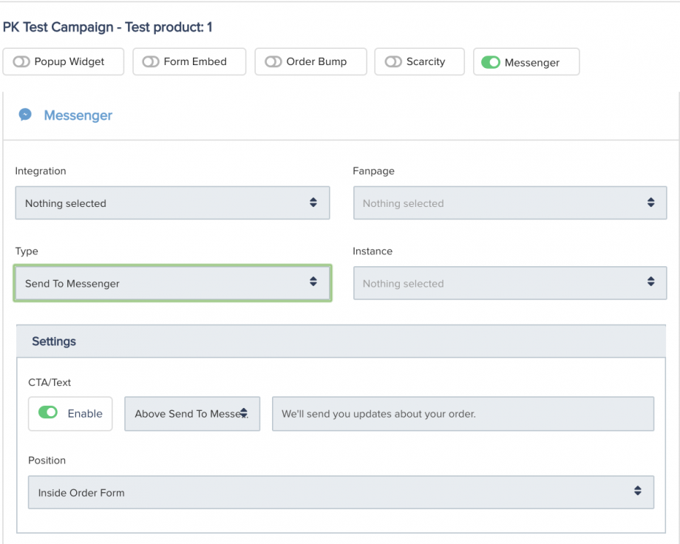Image resolution: width=680 pixels, height=544 pixels.
Task: Open the Above Send To Messenger dropdown
Action: pos(191,414)
